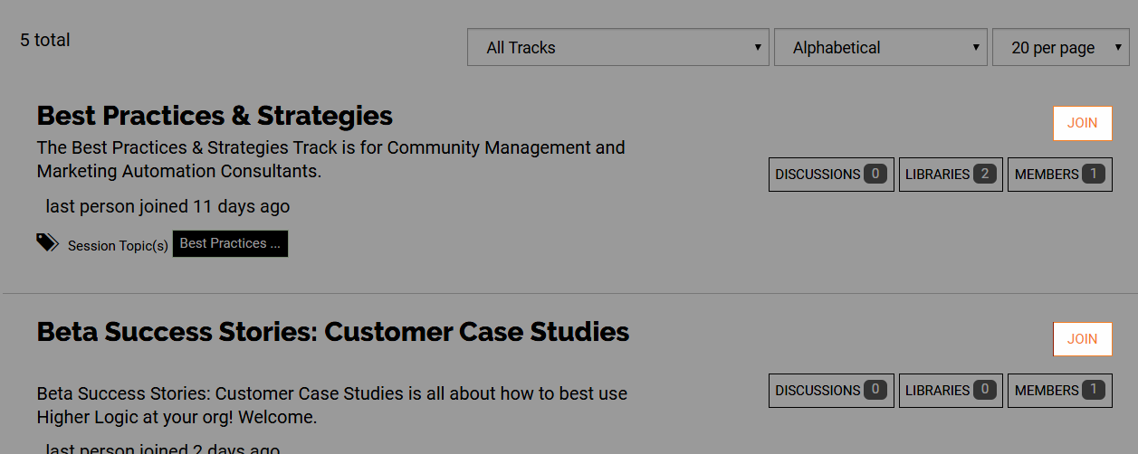Click the 5 total results count

click(45, 40)
